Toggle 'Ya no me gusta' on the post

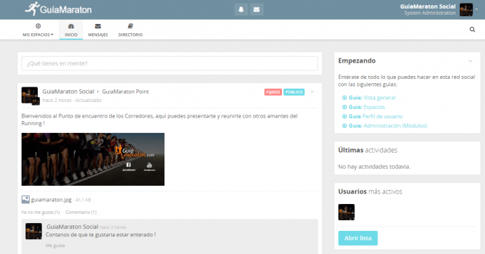tap(41, 212)
